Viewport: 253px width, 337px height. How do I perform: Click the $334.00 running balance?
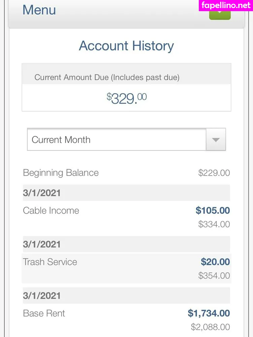[214, 224]
